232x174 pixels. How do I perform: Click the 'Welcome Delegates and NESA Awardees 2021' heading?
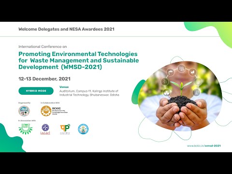66,29
